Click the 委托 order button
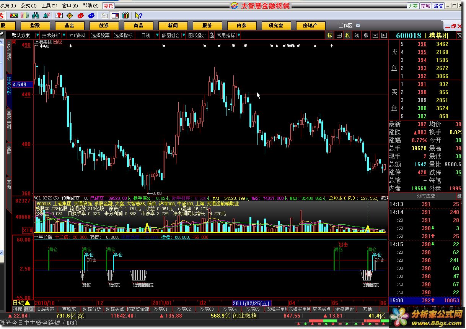This screenshot has height=329, width=466. 109,6
